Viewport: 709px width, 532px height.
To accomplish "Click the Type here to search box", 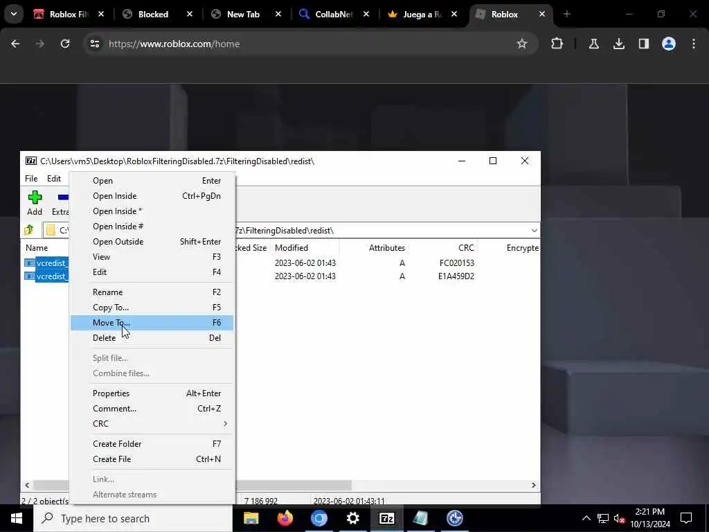I will point(133,518).
